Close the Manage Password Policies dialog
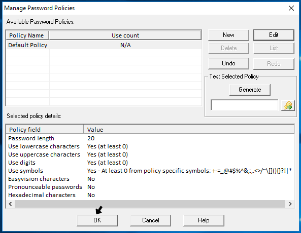 click(x=291, y=8)
